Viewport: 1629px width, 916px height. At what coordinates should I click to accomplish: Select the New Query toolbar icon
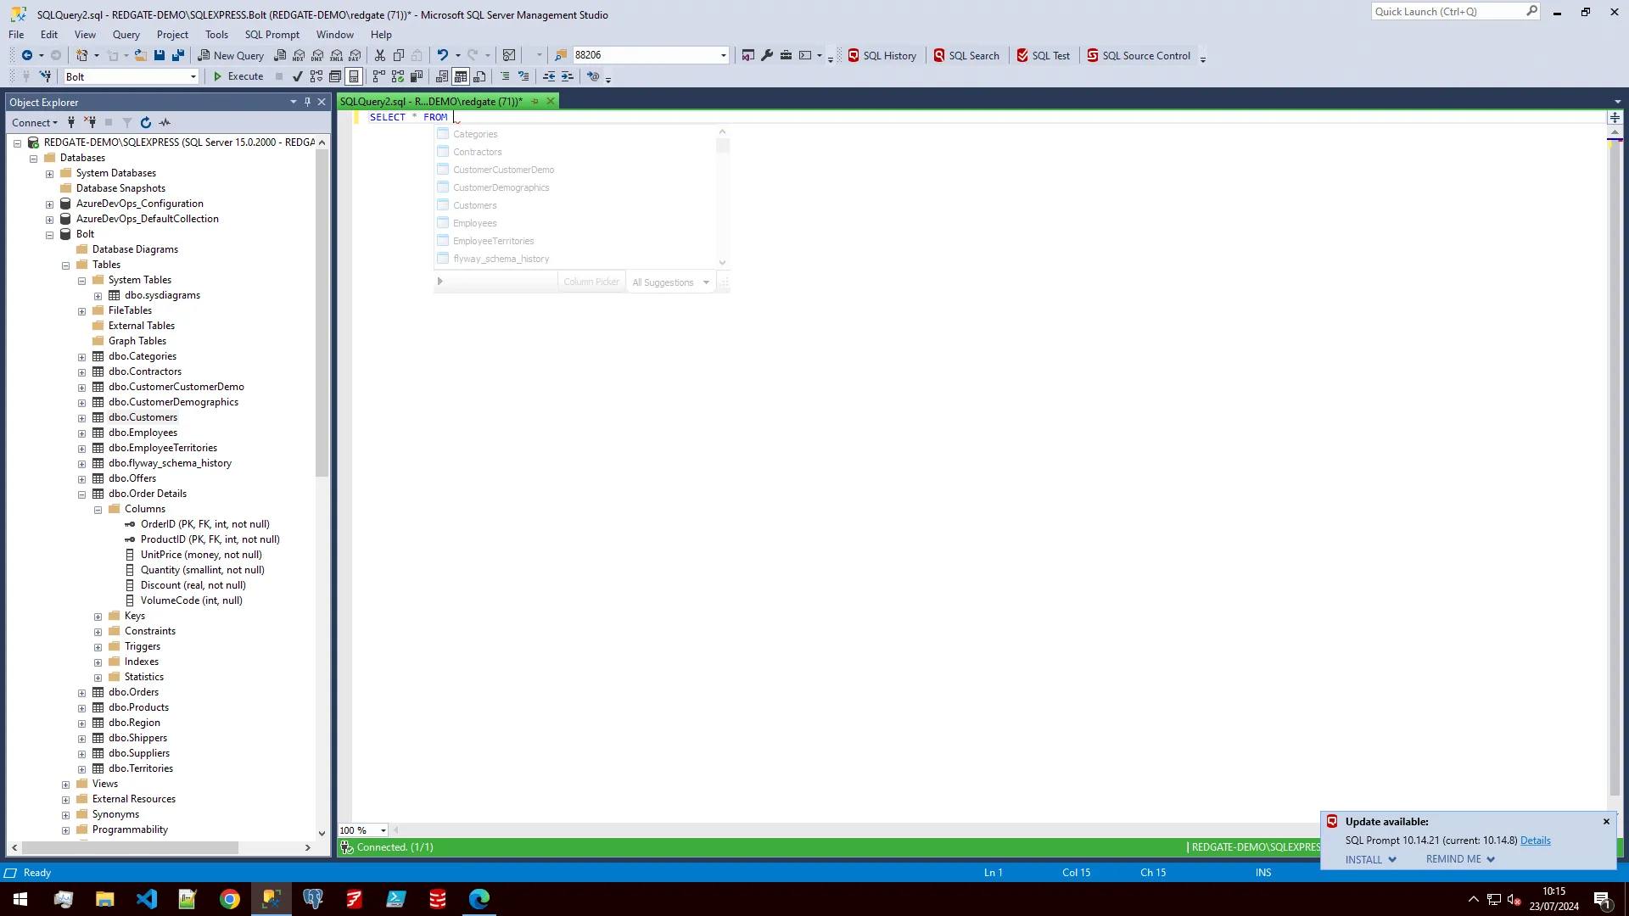click(x=231, y=55)
